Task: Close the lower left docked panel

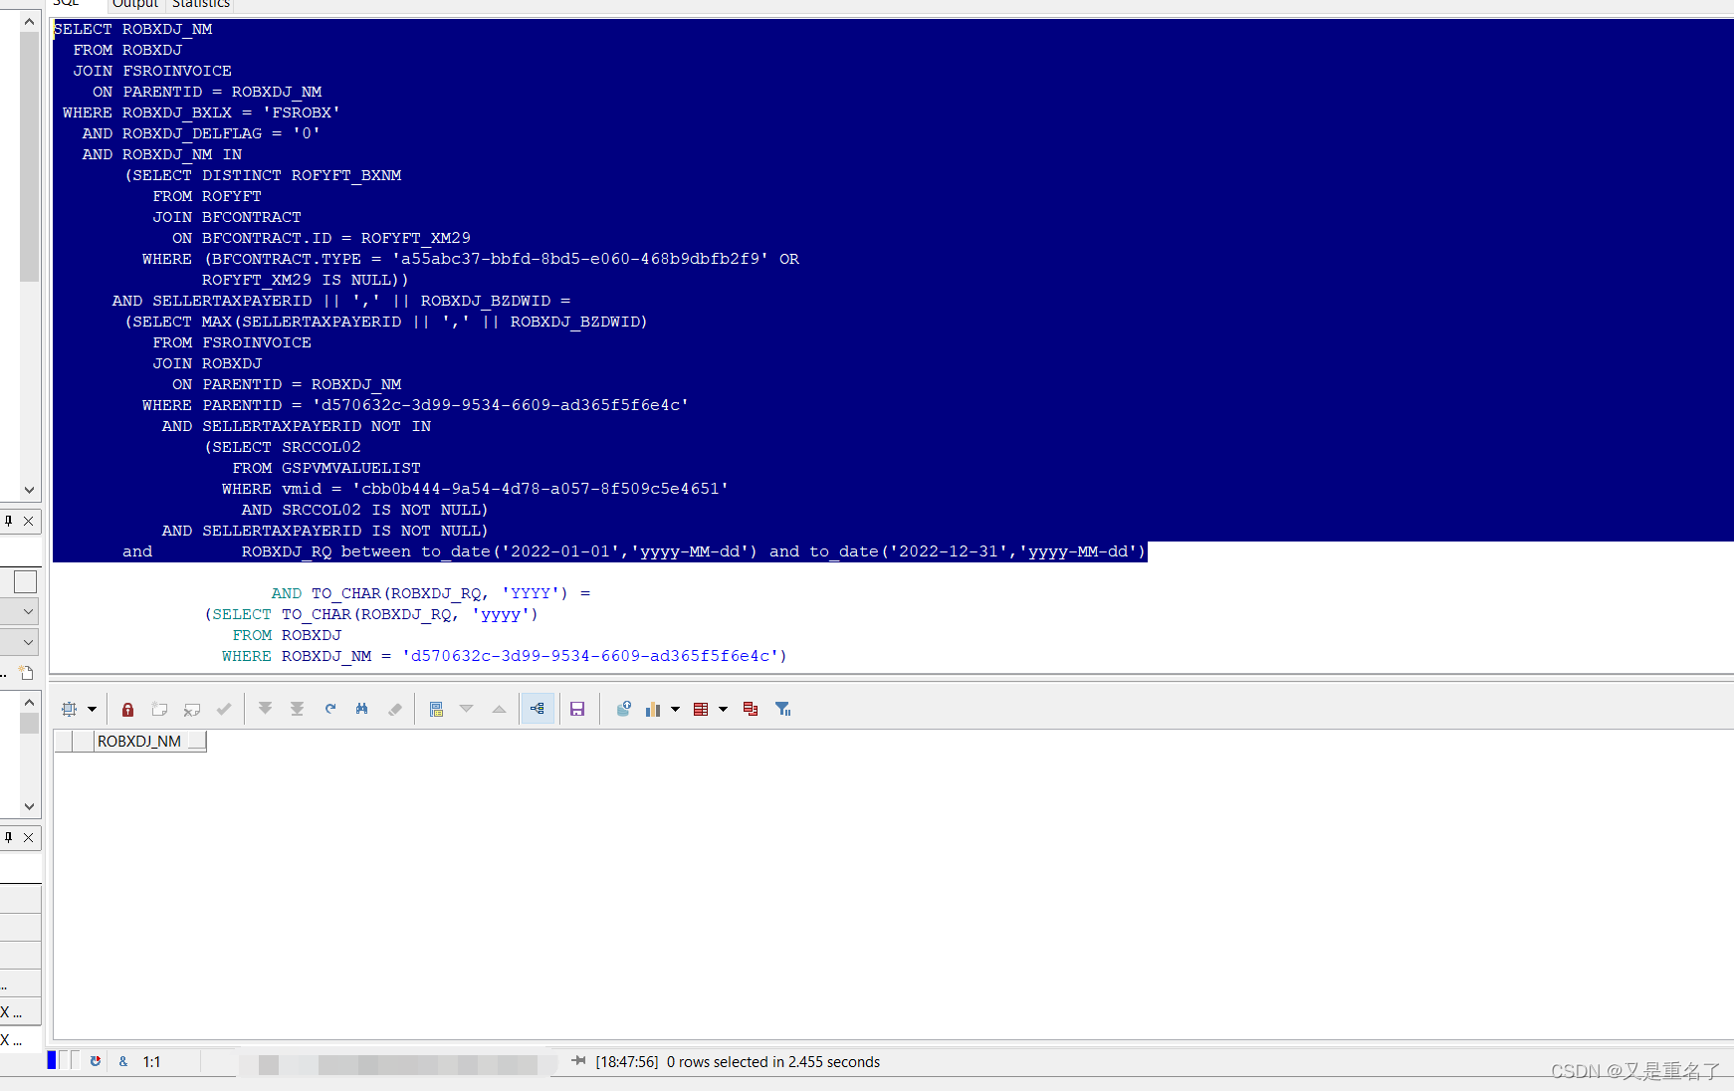Action: point(29,837)
